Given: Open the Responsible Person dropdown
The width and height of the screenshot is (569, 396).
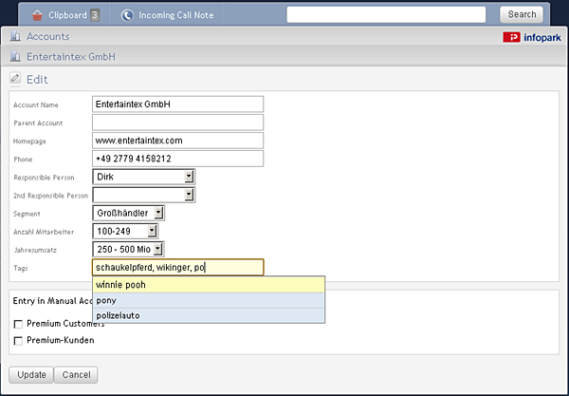Looking at the screenshot, I should click(x=144, y=177).
